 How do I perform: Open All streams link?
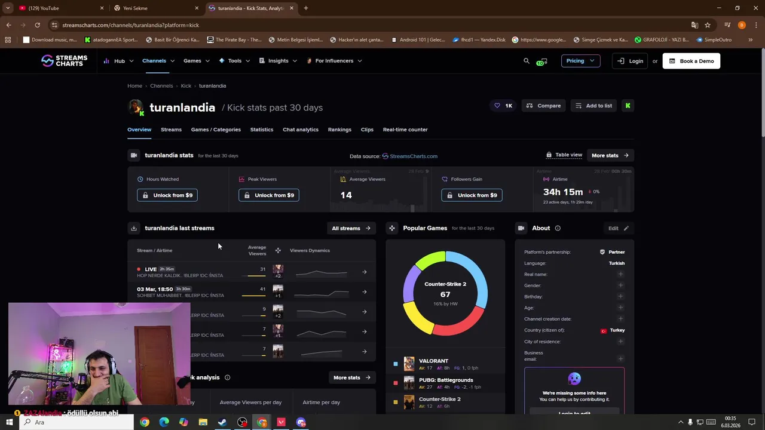pos(351,228)
